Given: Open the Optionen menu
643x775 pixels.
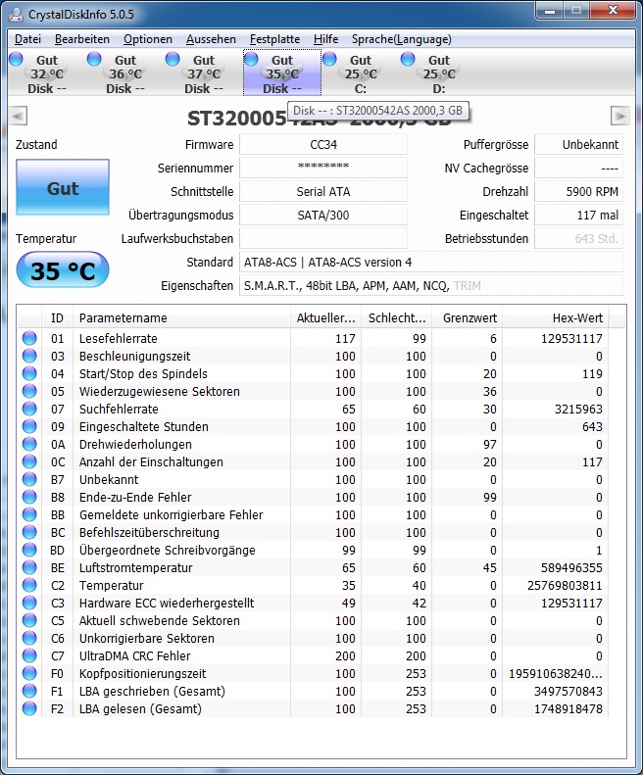Looking at the screenshot, I should tap(148, 39).
